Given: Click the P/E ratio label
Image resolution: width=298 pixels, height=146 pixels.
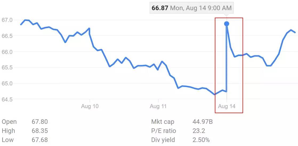Looking at the screenshot, I should tap(163, 131).
